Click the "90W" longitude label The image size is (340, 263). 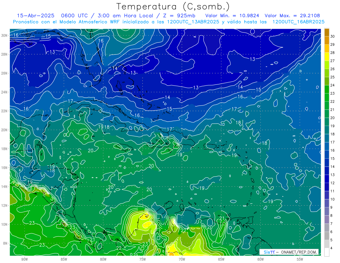25,259
